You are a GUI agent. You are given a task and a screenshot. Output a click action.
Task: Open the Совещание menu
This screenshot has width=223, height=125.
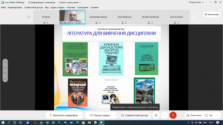tap(83, 7)
